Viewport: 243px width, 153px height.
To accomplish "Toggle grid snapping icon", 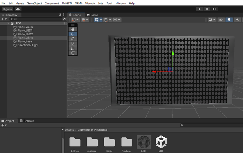I will click(x=106, y=20).
